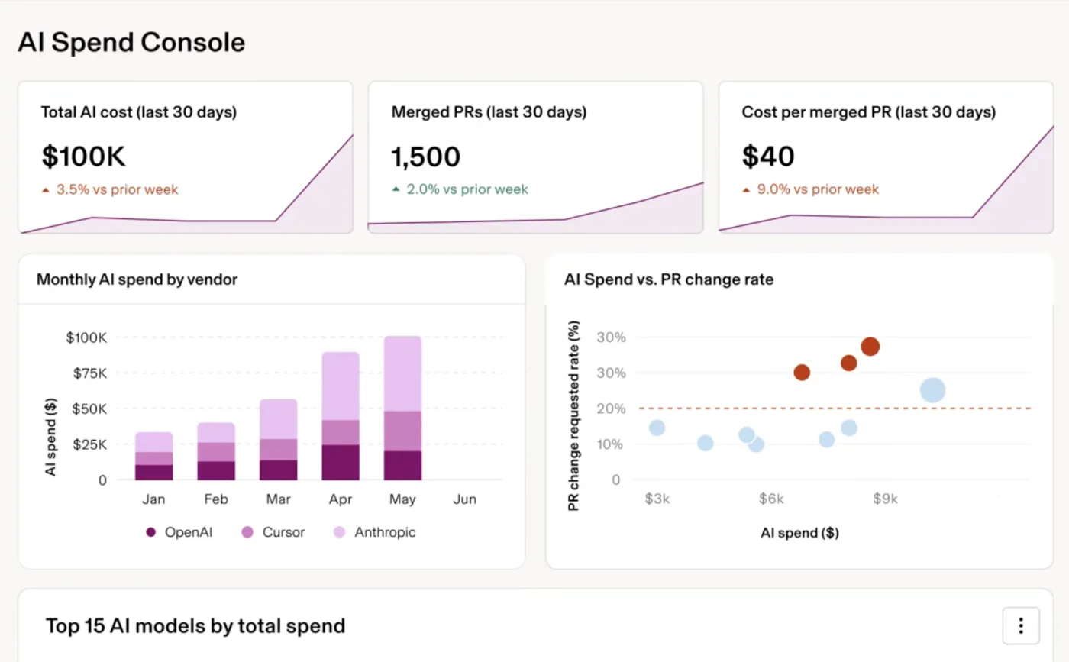Viewport: 1069px width, 662px height.
Task: Click the '9.0% vs prior week' text
Action: 818,189
